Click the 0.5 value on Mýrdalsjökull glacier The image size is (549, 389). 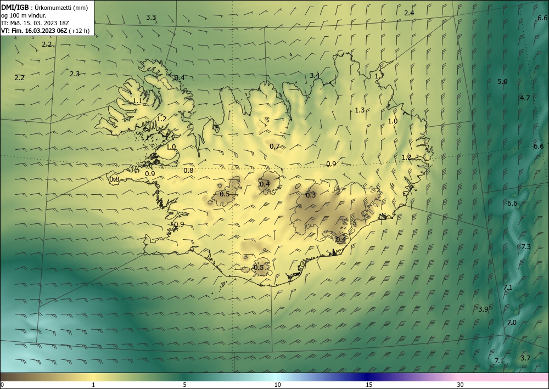pos(259,268)
